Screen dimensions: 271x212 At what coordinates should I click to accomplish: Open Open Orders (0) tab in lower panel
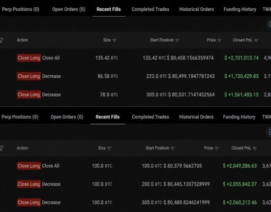67,117
